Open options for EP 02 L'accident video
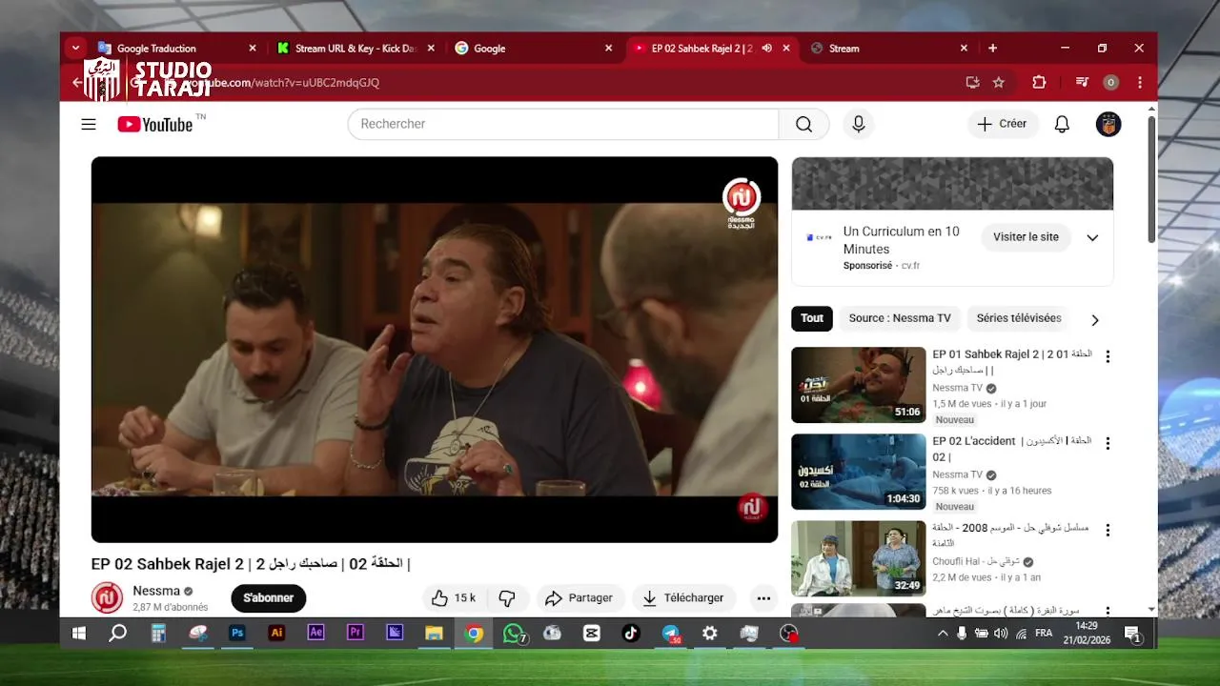Image resolution: width=1220 pixels, height=686 pixels. click(x=1108, y=443)
